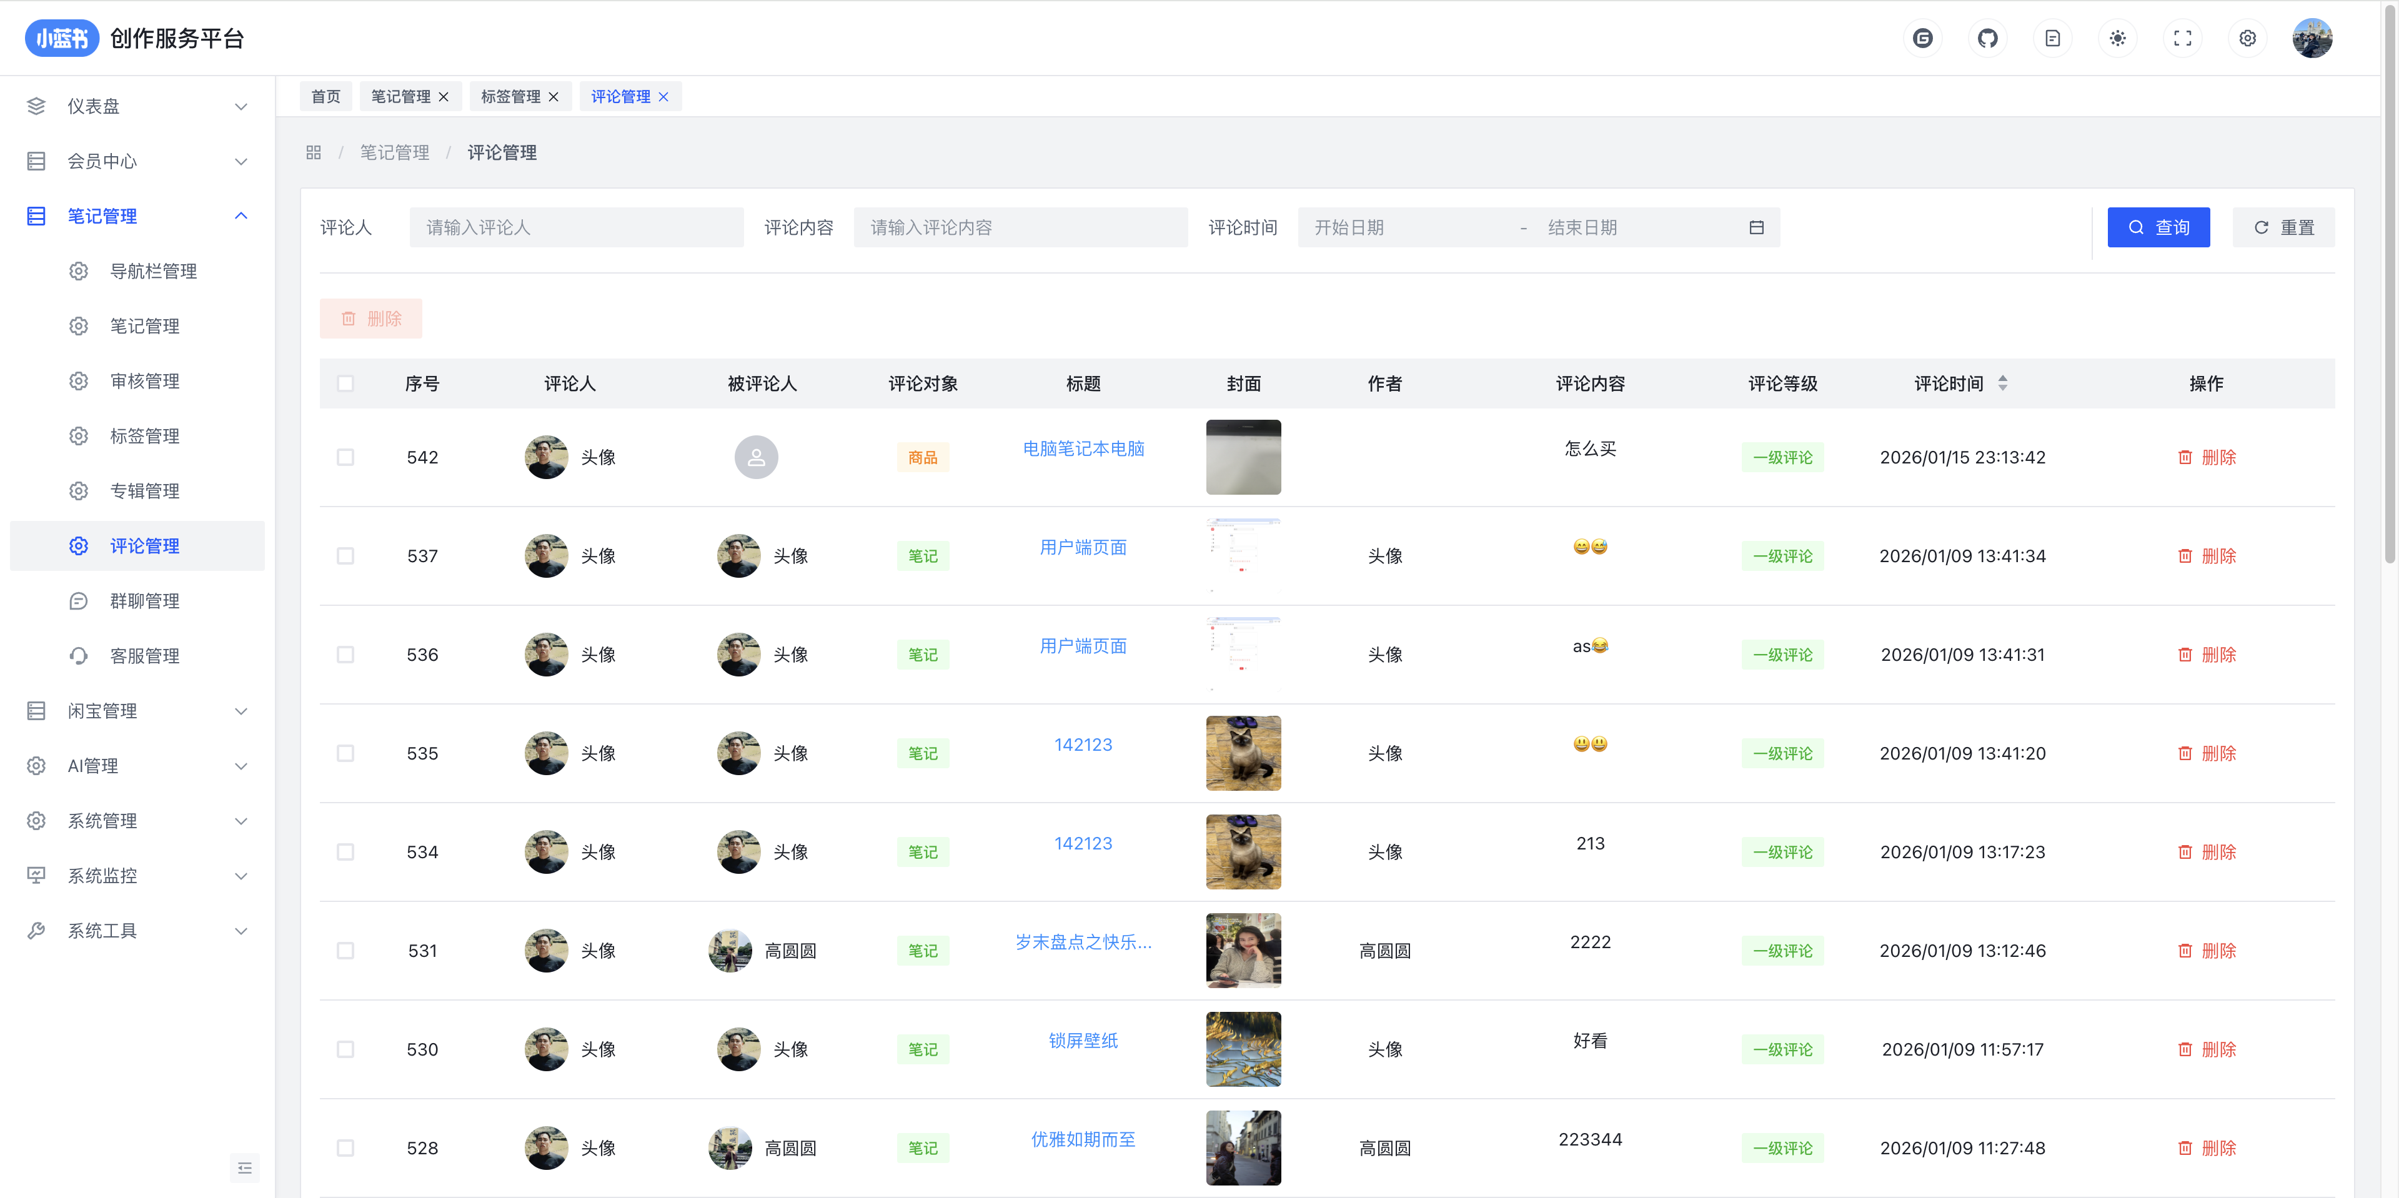2399x1198 pixels.
Task: Enter fullscreen with the fullscreen icon
Action: 2182,38
